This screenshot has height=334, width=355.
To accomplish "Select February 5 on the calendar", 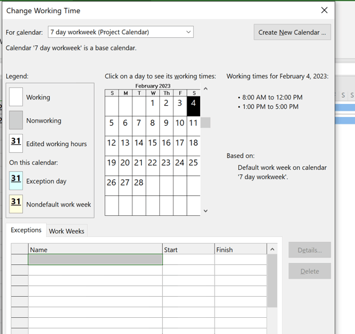I will point(112,126).
